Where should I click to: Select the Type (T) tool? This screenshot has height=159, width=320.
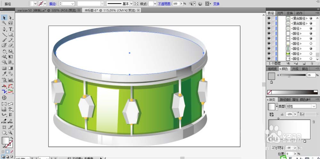pos(11,29)
